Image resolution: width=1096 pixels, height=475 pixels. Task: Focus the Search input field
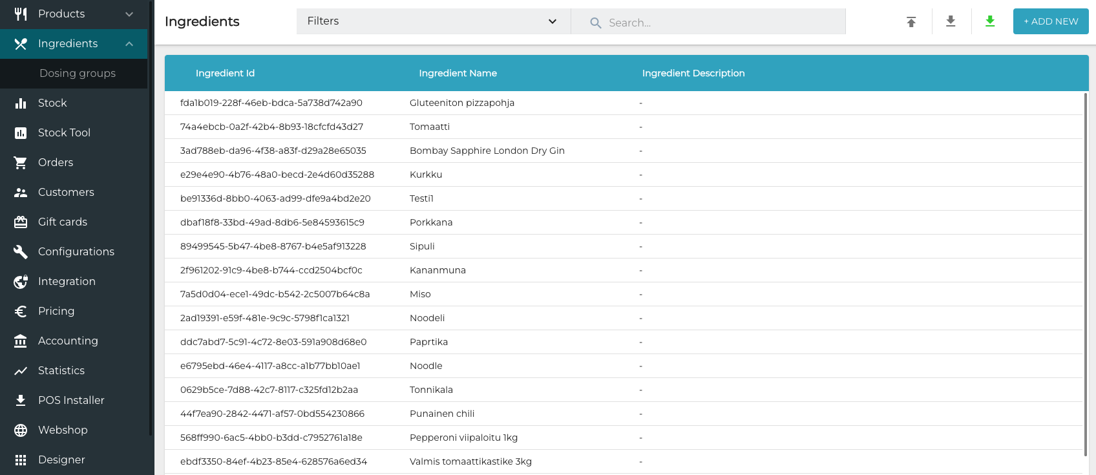tap(717, 23)
